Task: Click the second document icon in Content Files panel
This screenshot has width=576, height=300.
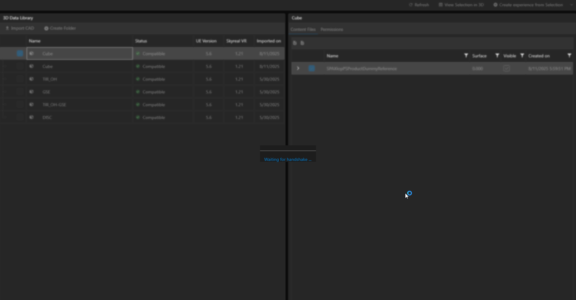Action: pos(302,43)
